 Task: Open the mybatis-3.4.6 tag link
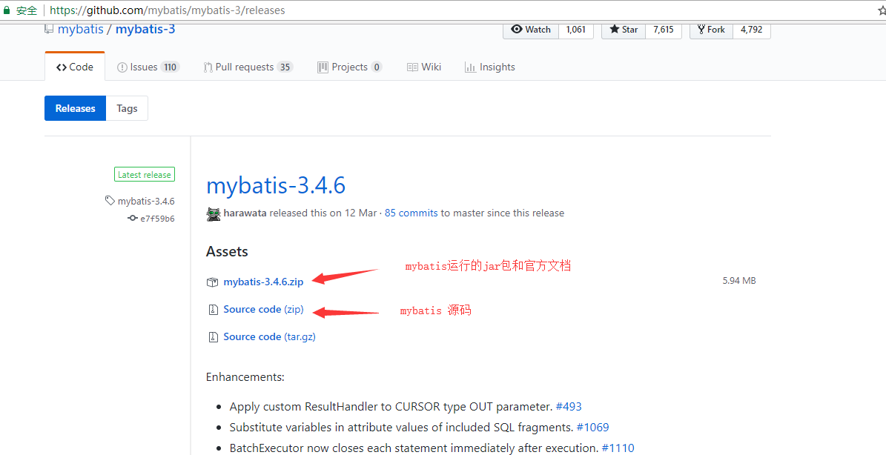(146, 201)
